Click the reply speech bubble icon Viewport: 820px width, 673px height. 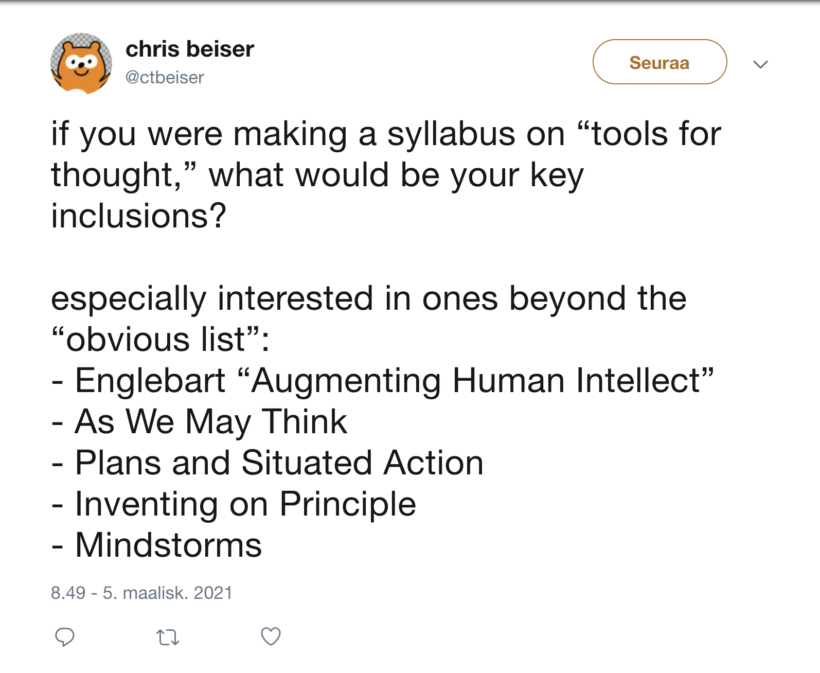[65, 637]
